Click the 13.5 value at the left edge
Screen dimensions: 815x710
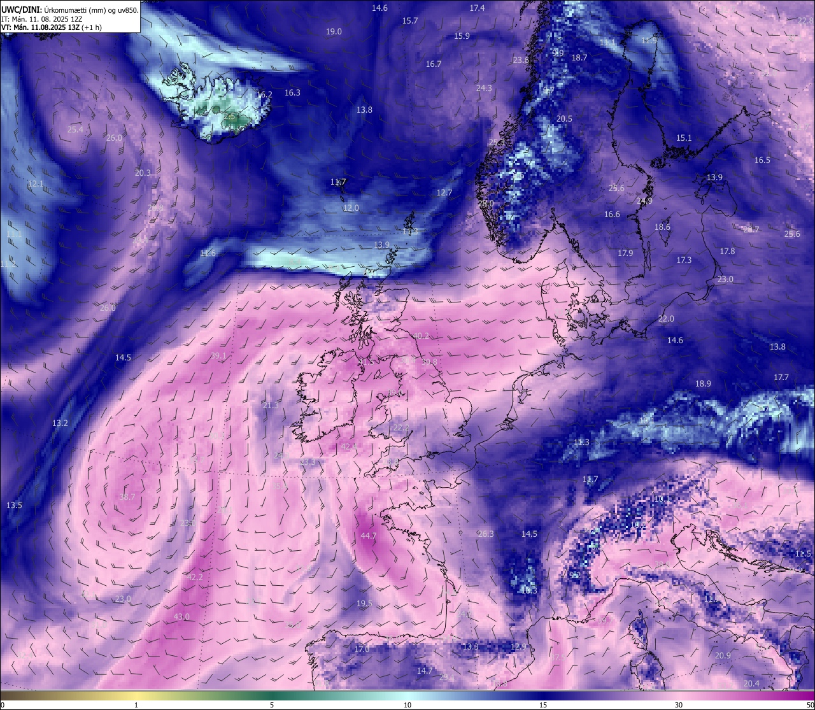[x=14, y=506]
